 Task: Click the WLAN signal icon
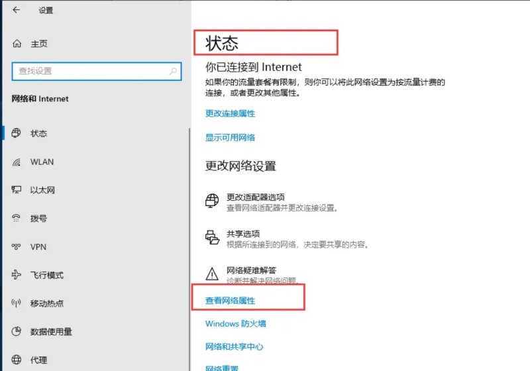16,162
